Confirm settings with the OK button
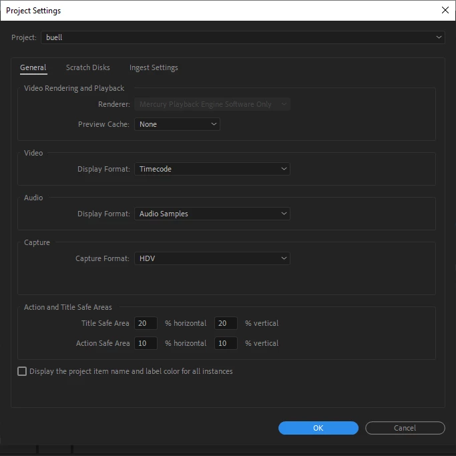This screenshot has width=456, height=456. click(318, 428)
